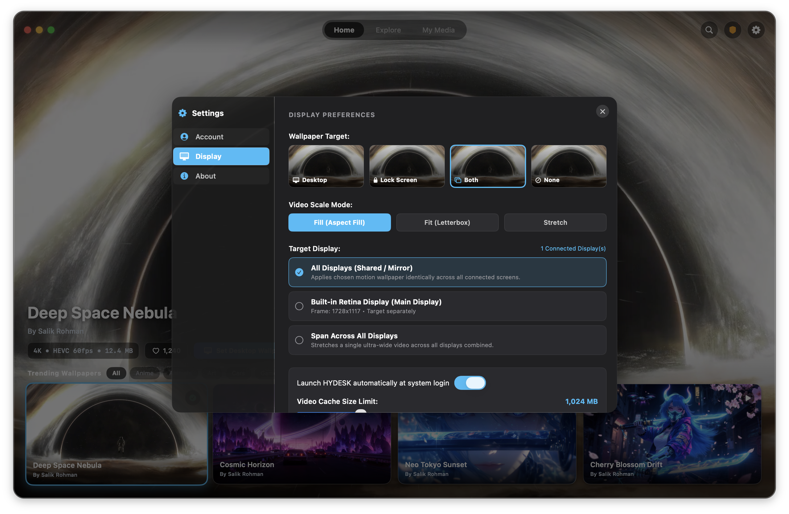Viewport: 789px width, 514px height.
Task: Select the Both wallpaper target thumbnail
Action: point(488,166)
